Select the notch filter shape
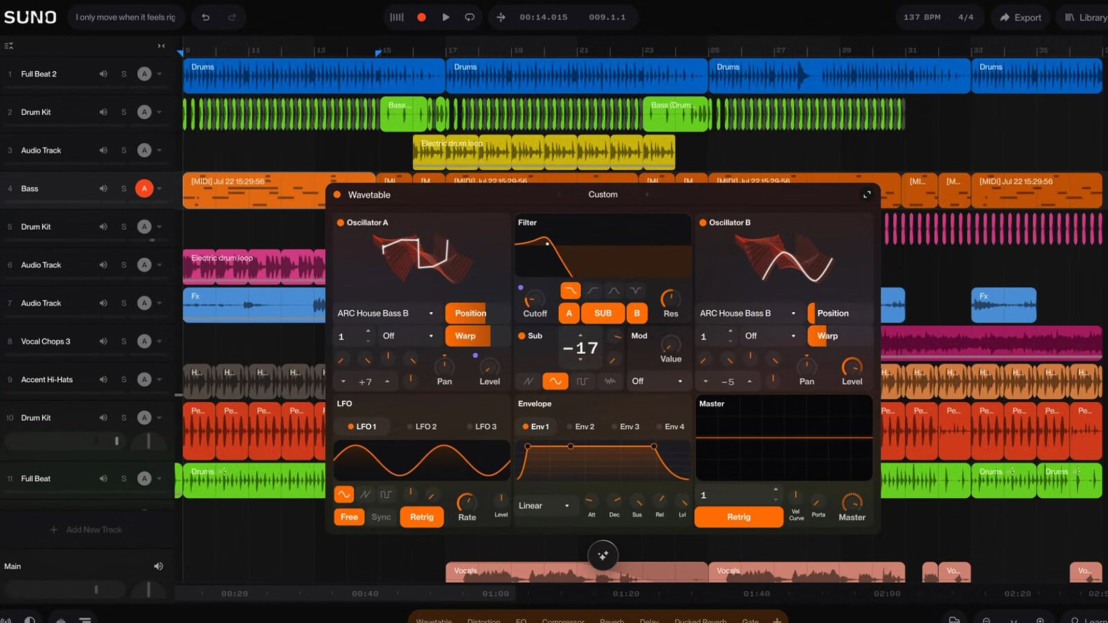 pyautogui.click(x=635, y=290)
